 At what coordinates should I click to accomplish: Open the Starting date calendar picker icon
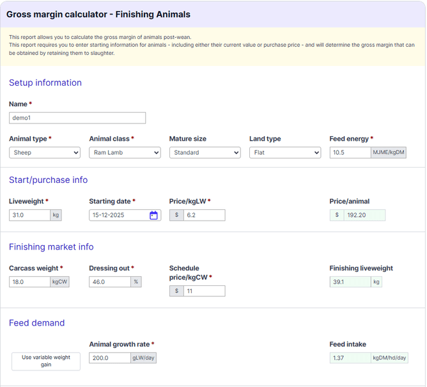153,216
